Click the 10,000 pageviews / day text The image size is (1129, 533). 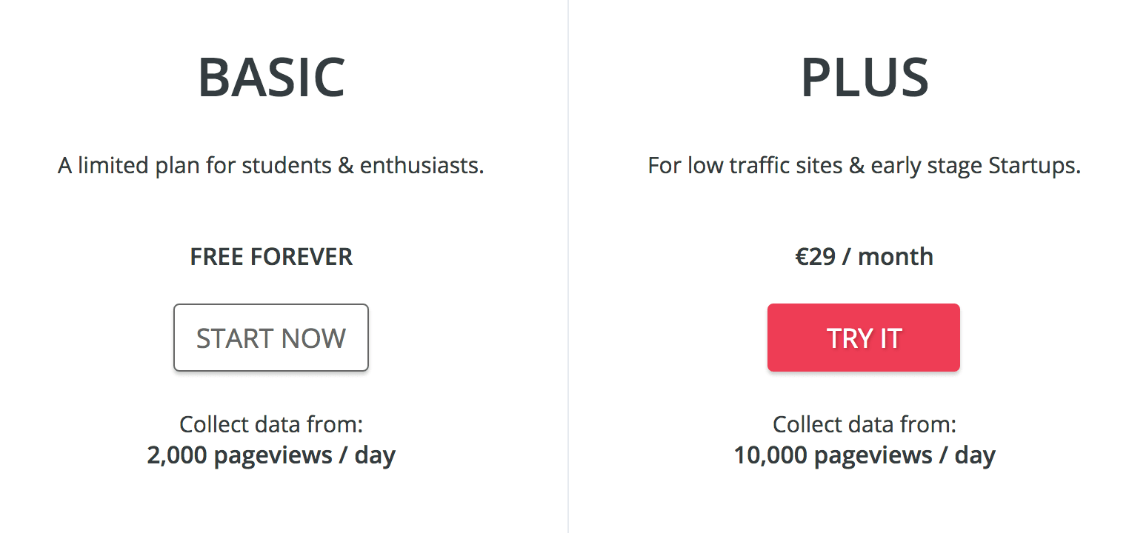pos(865,455)
